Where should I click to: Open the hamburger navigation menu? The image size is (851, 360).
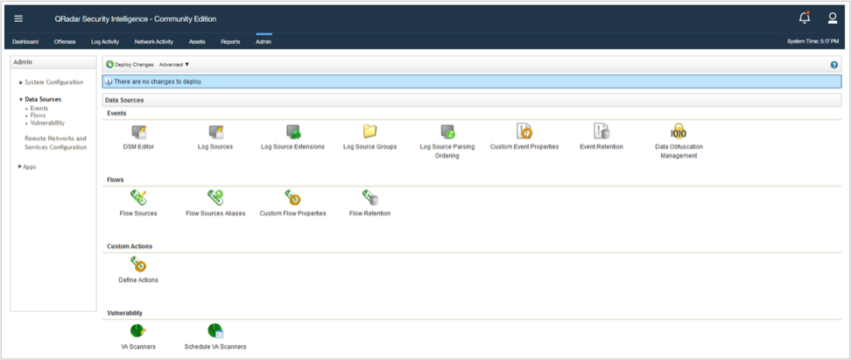[19, 18]
